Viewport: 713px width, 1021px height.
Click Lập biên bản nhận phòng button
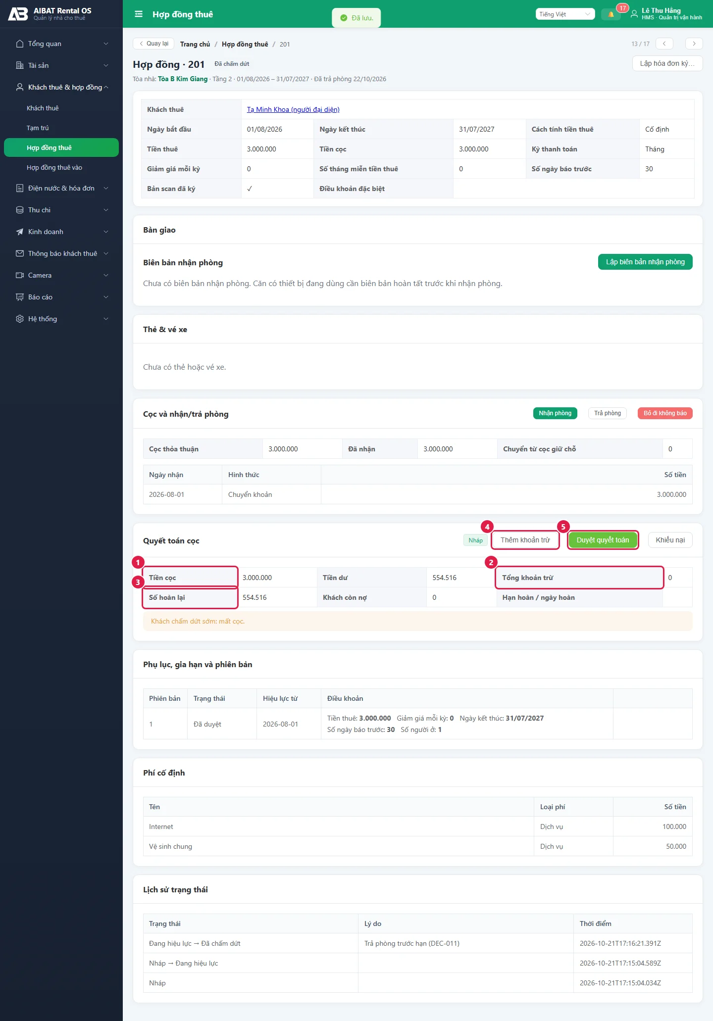point(645,262)
